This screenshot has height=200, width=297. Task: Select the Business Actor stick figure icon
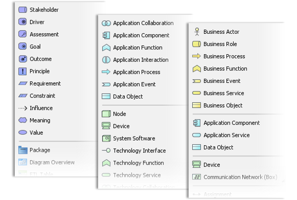(197, 32)
